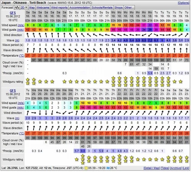Open the Wind reports tab
This screenshot has width=191, height=172.
(59, 8)
